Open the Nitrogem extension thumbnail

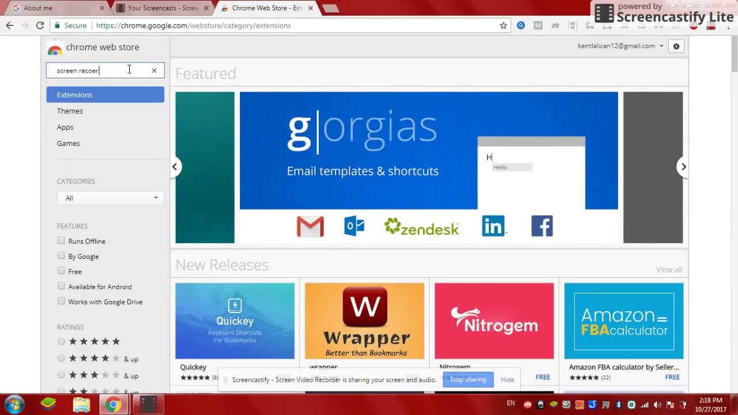click(494, 320)
